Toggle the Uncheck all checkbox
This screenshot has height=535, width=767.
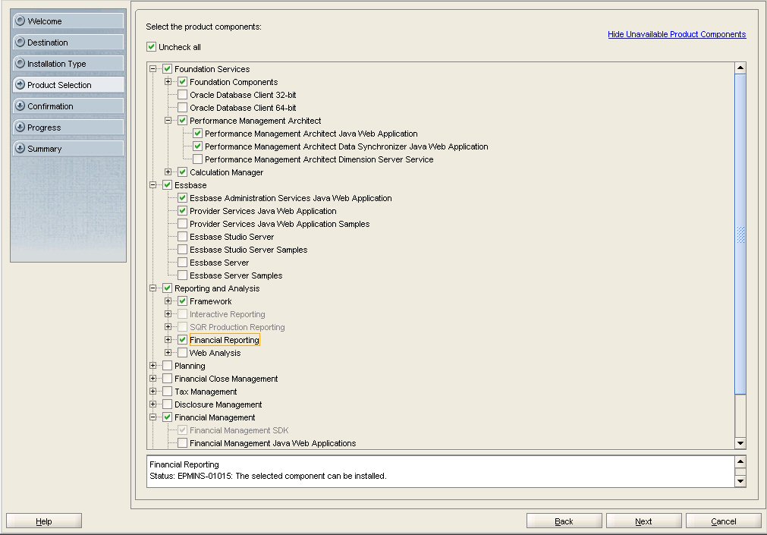pos(152,47)
